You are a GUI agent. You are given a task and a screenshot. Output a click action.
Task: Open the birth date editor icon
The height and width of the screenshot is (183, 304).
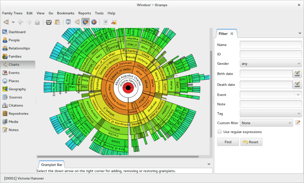297,74
